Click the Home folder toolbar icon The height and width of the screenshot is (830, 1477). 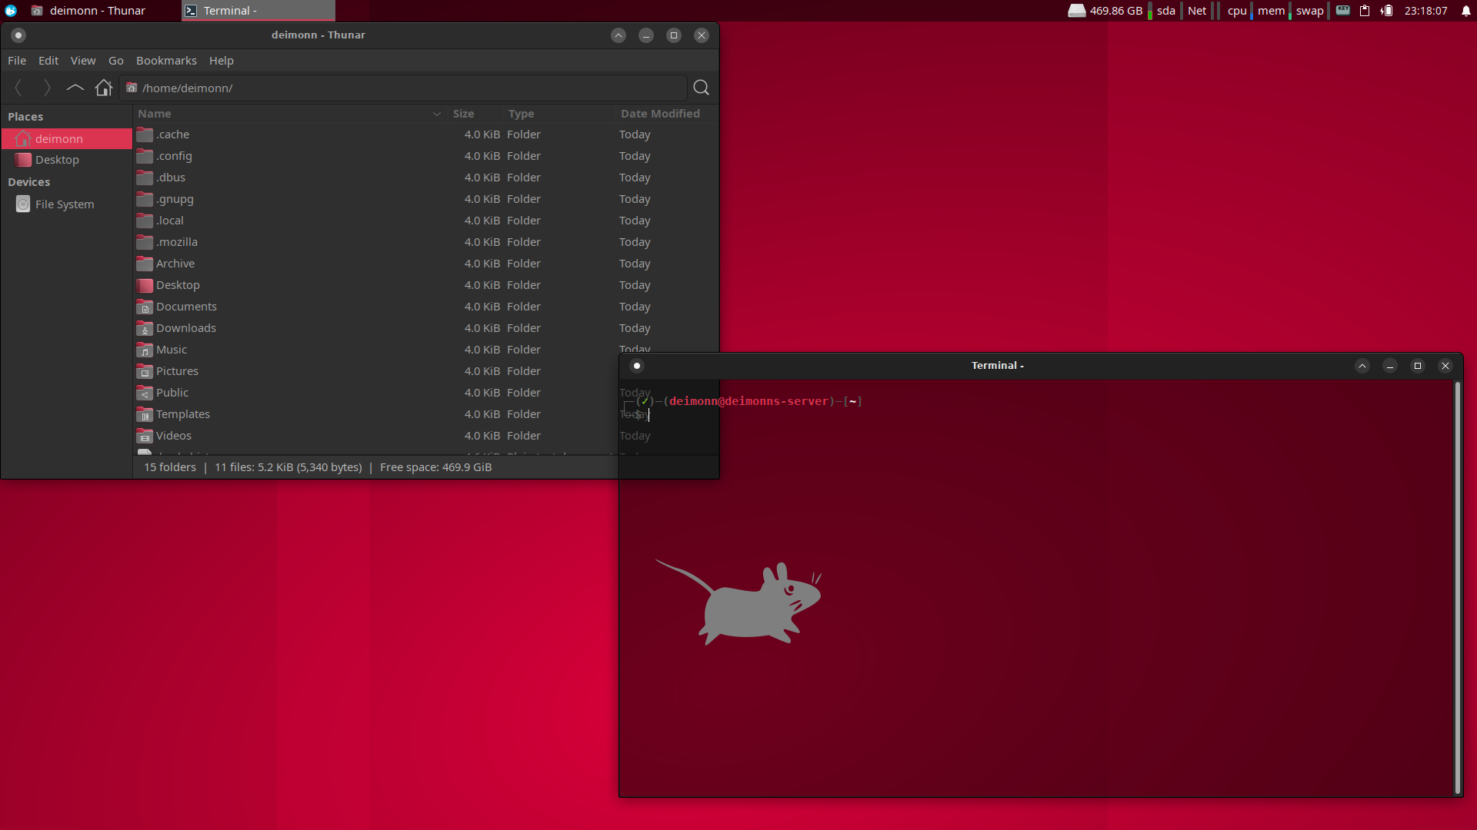click(104, 88)
